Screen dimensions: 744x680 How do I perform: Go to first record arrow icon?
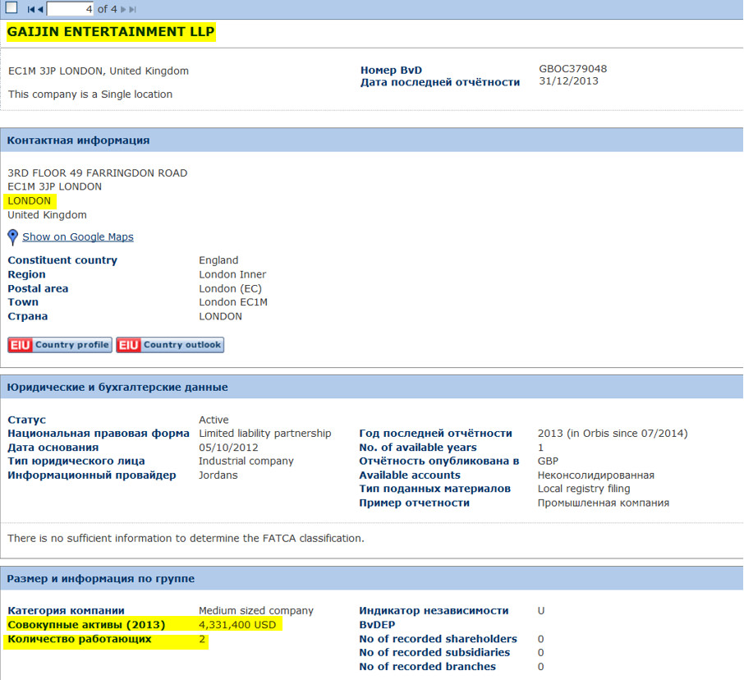click(31, 9)
